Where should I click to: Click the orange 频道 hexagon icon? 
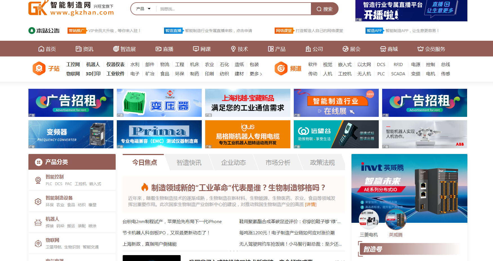pos(281,68)
